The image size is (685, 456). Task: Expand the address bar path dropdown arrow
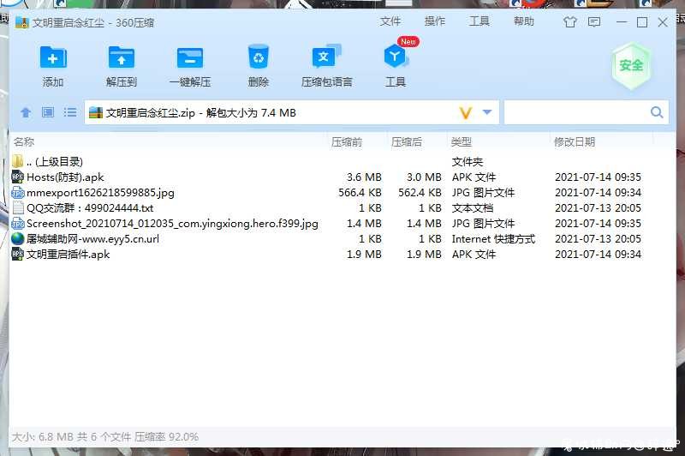(x=486, y=112)
